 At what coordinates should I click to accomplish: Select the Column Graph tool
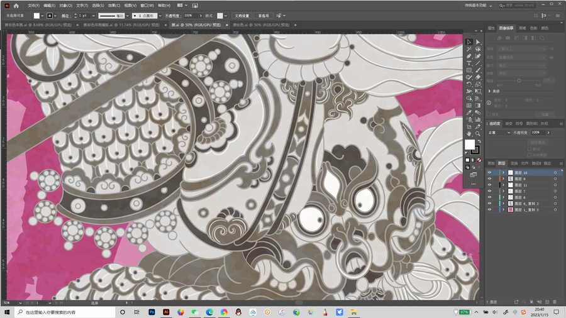click(478, 119)
